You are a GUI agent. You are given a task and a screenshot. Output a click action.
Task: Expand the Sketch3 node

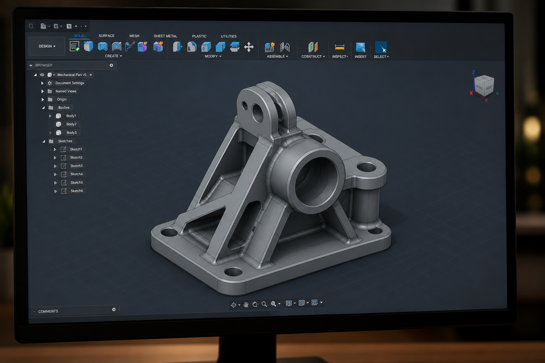pyautogui.click(x=55, y=166)
